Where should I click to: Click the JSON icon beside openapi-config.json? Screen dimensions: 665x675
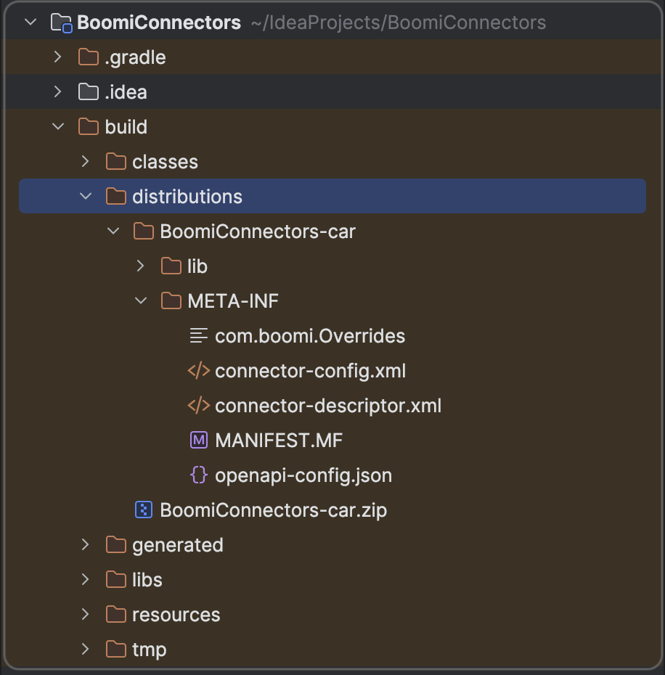point(198,475)
